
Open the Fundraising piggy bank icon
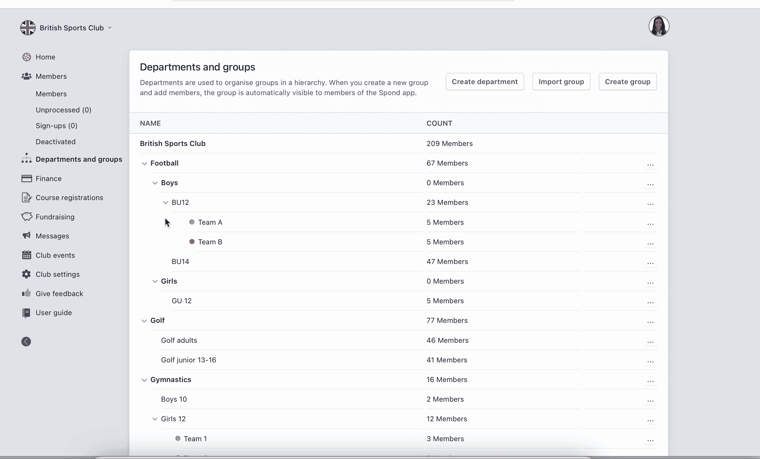26,216
